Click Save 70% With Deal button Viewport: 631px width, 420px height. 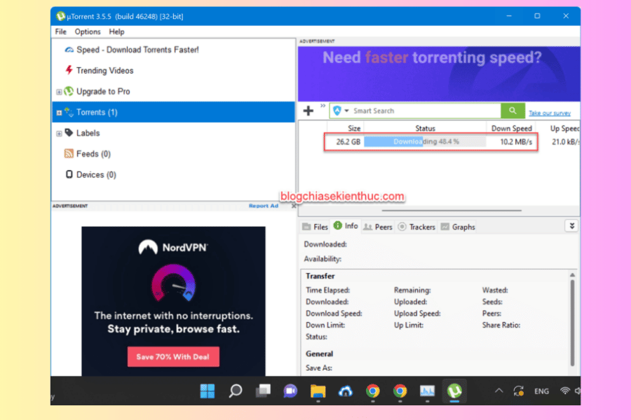172,357
